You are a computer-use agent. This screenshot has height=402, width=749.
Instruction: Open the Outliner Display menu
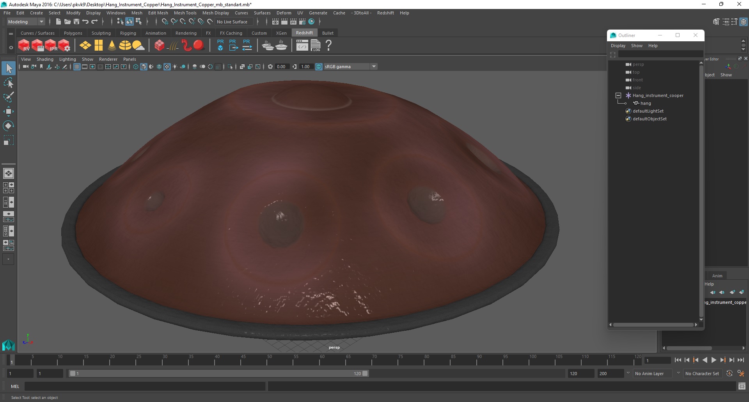[x=618, y=46]
